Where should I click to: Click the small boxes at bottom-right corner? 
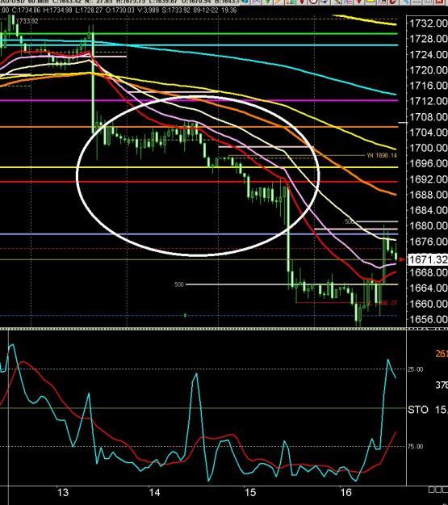pyautogui.click(x=438, y=490)
